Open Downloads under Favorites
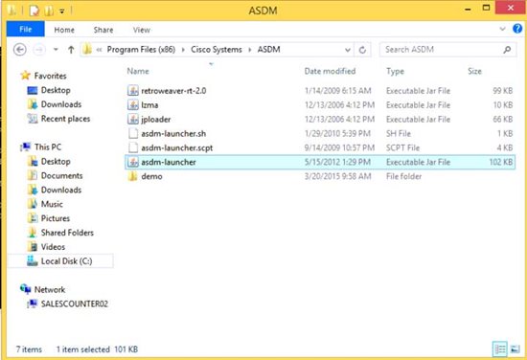527x360 pixels. 61,104
